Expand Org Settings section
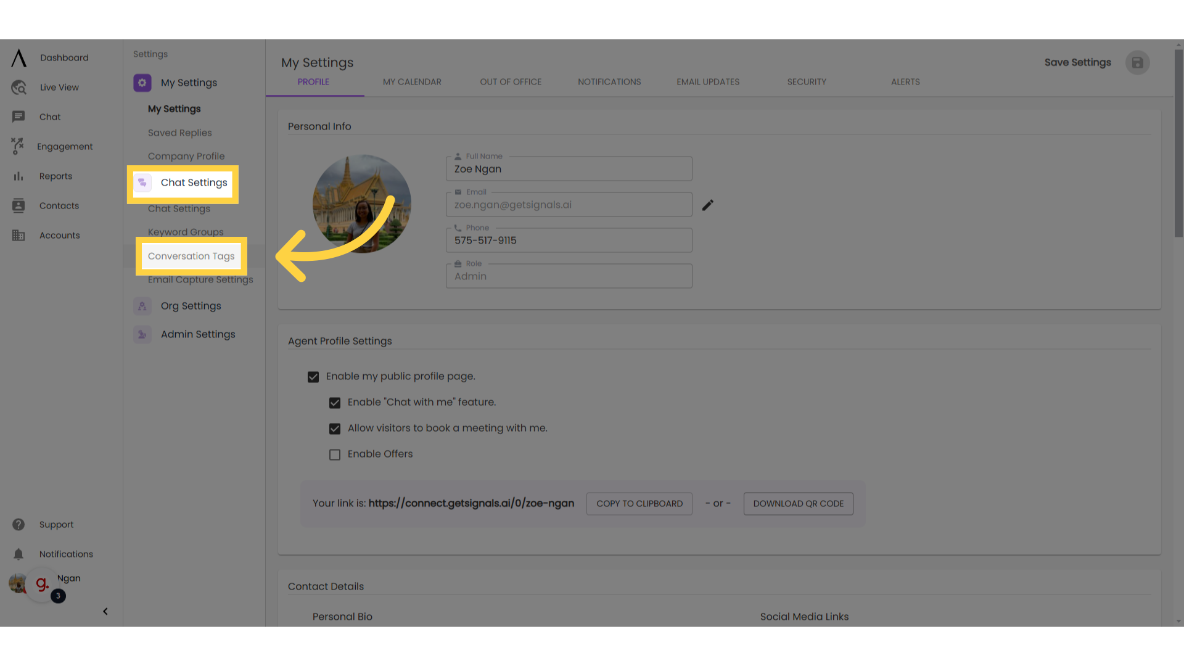This screenshot has width=1184, height=666. 191,306
